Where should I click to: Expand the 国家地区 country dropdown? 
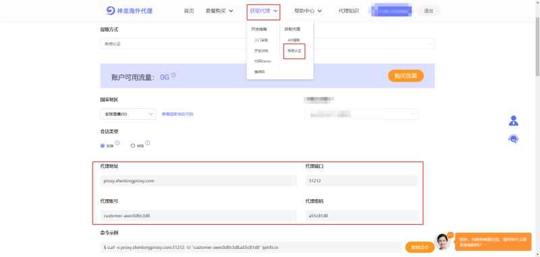point(128,114)
